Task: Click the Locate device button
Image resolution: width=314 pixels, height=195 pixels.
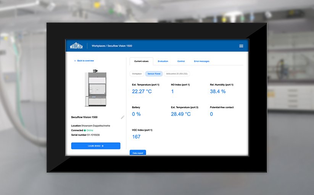Action: pos(96,146)
